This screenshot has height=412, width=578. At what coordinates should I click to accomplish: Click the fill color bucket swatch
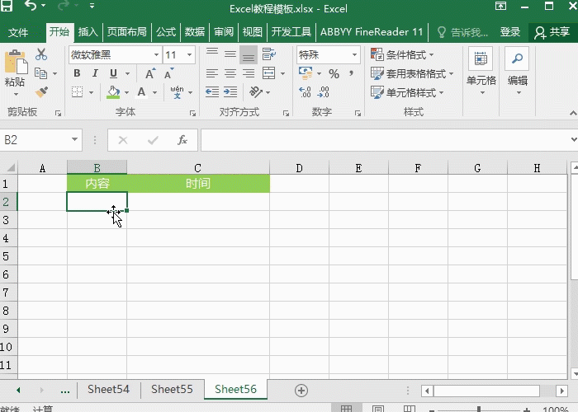[x=113, y=92]
